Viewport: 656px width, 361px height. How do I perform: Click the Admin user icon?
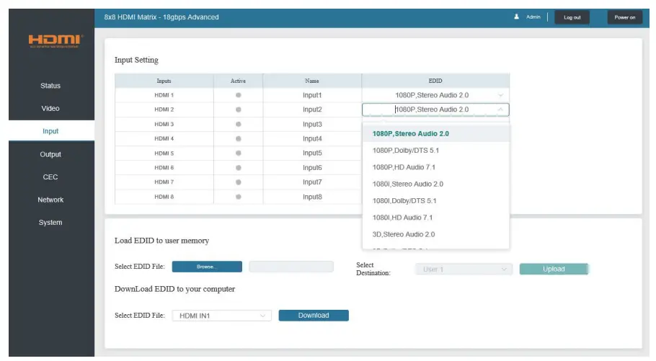tap(516, 17)
